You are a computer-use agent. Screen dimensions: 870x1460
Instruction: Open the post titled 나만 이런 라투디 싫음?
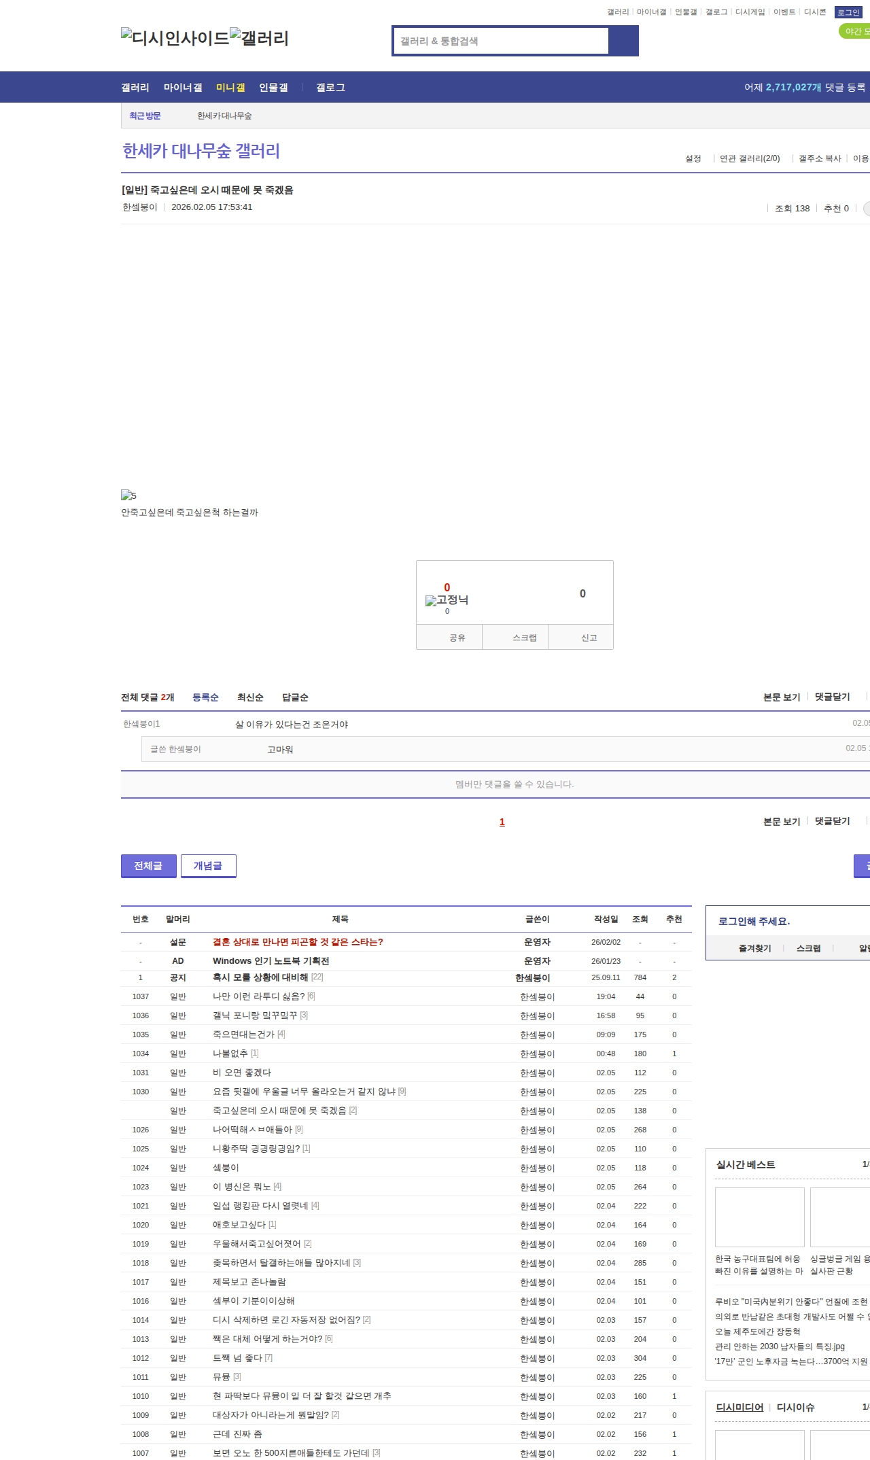tap(258, 996)
